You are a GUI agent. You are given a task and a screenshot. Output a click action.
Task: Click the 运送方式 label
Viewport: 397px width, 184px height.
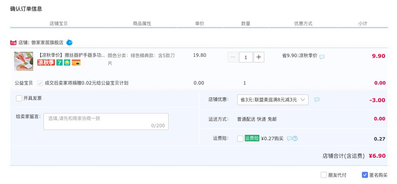coord(219,119)
